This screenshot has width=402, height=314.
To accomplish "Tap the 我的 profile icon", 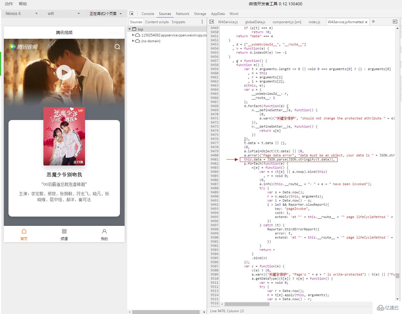I will point(104,231).
